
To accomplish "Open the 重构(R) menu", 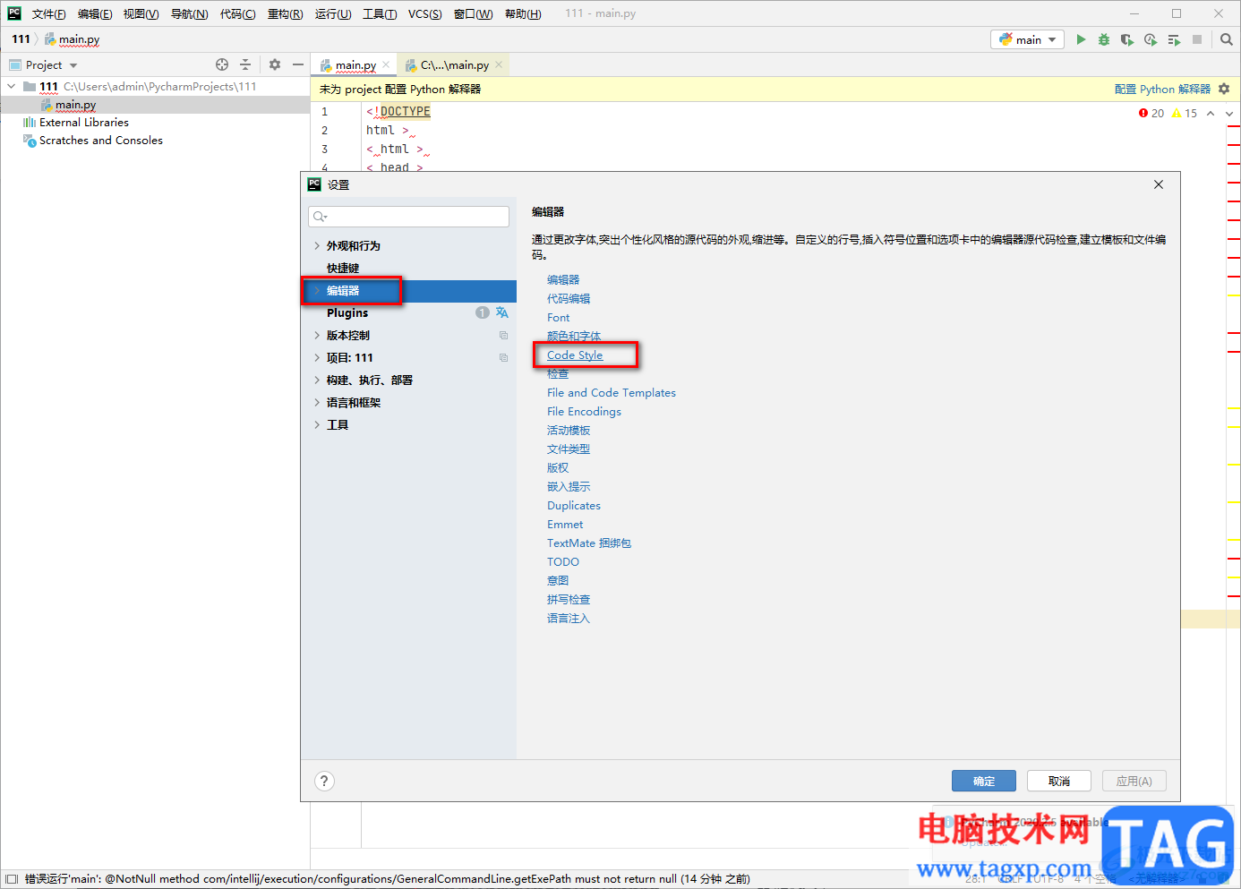I will click(285, 13).
